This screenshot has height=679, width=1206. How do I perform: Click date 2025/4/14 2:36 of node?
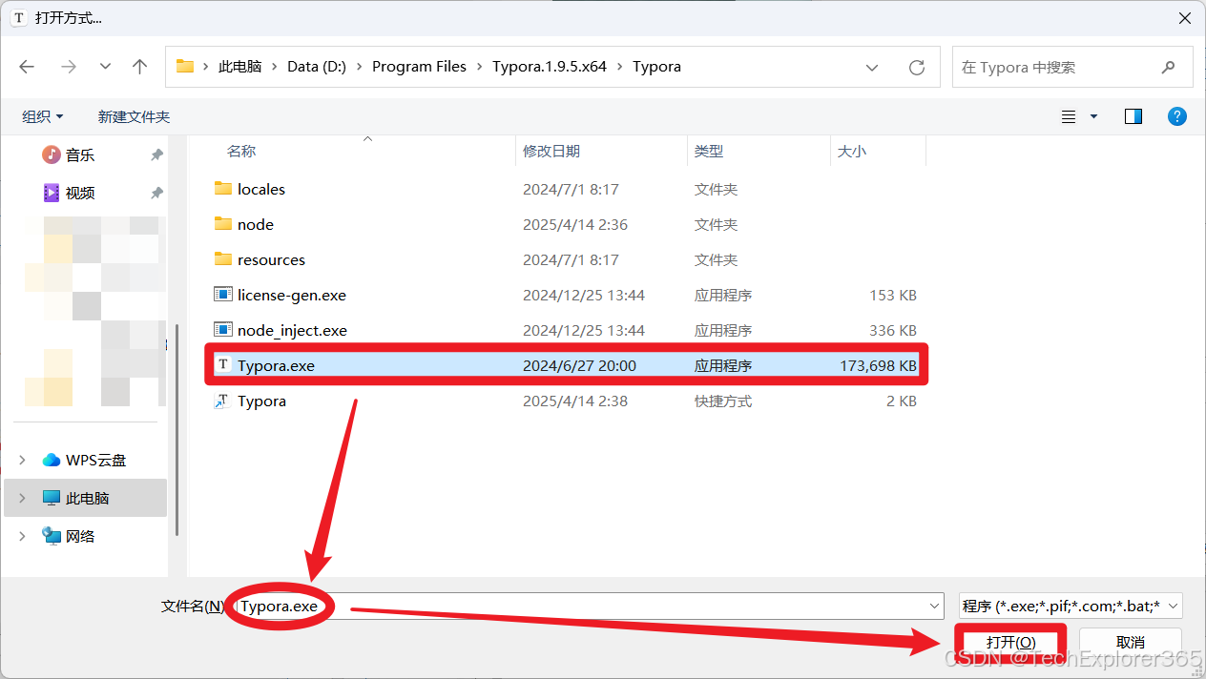(575, 224)
